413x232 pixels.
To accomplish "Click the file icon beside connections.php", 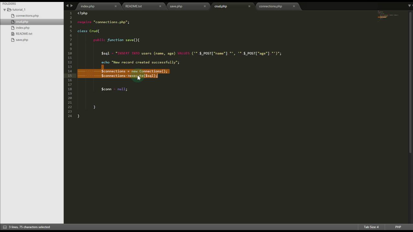I will (x=13, y=15).
